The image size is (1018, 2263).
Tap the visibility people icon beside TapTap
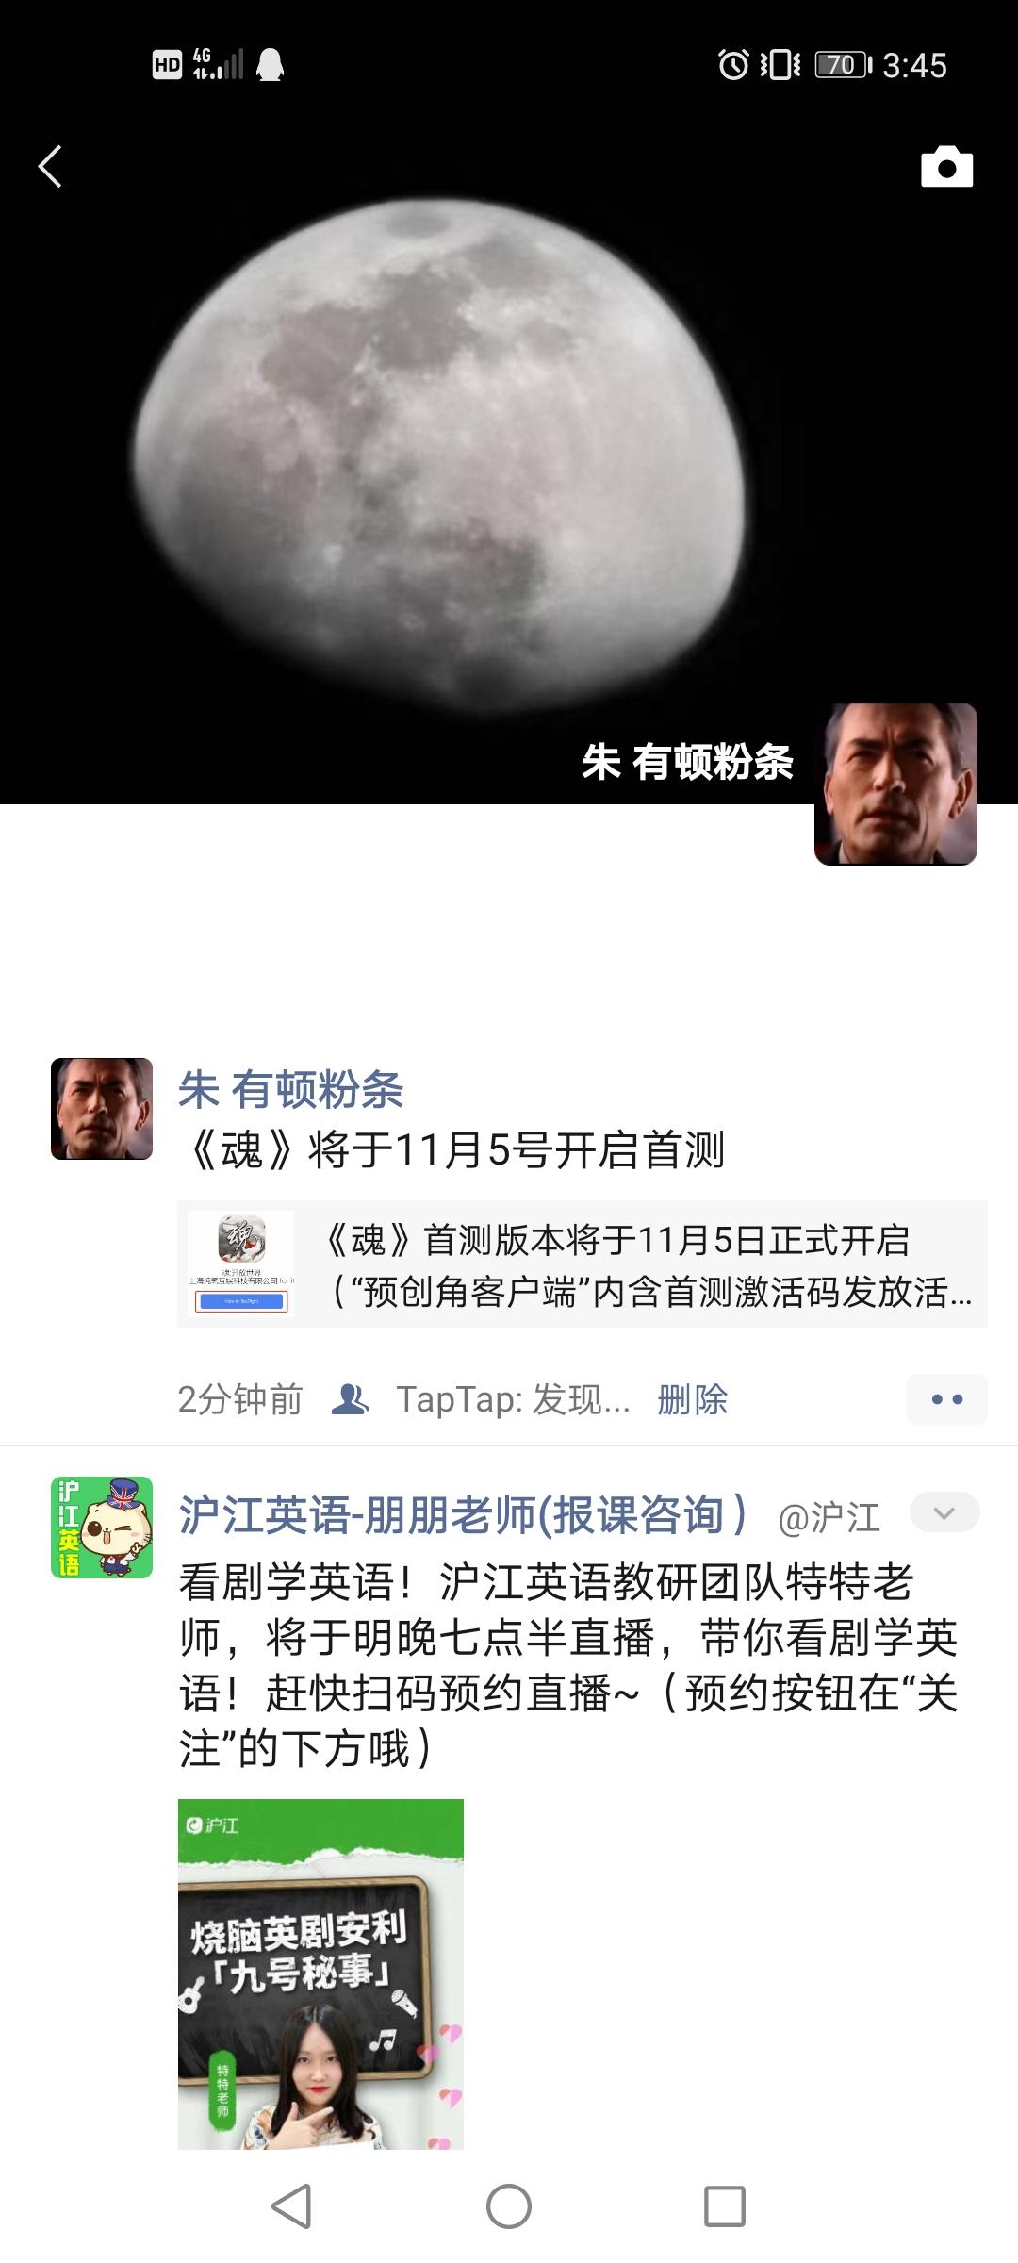[350, 1399]
